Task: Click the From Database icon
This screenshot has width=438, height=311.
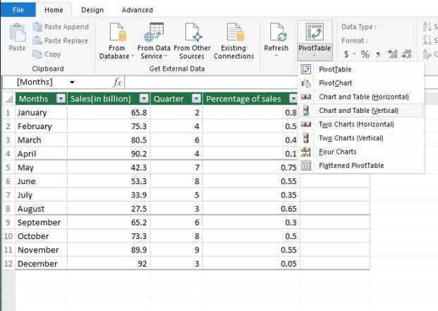Action: point(116,34)
